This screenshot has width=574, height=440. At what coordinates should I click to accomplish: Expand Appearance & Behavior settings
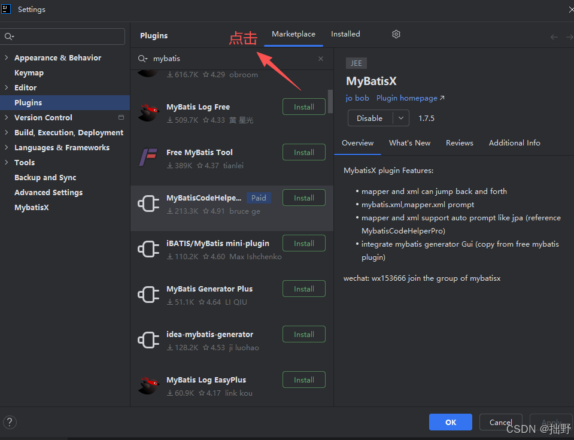(x=6, y=57)
